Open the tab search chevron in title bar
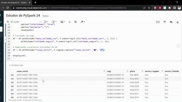Viewport: 182px width, 102px height. click(x=163, y=2)
